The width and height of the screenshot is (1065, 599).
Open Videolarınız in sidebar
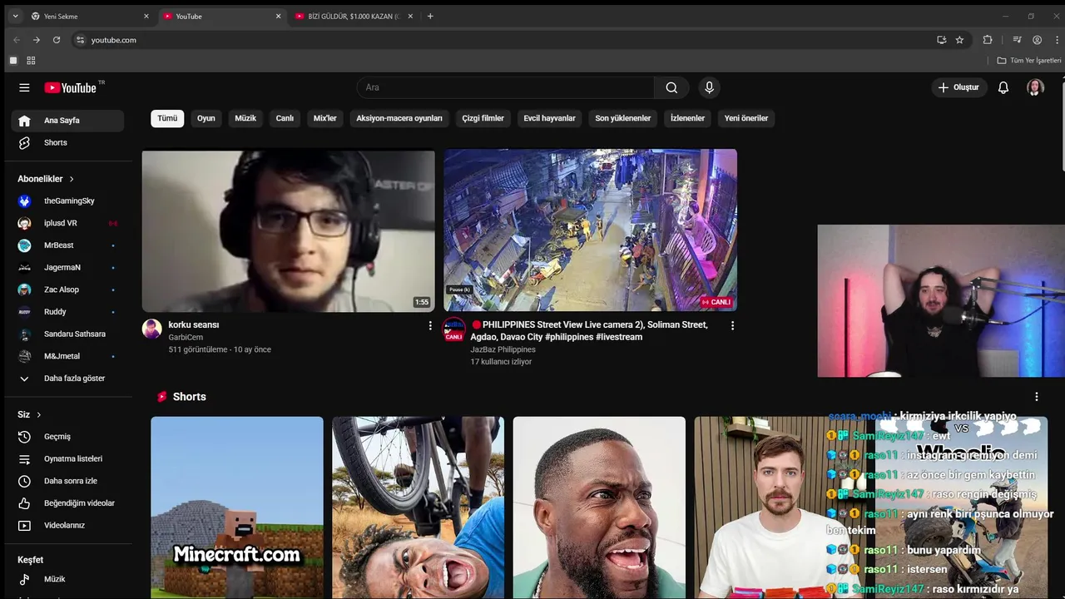[67, 526]
